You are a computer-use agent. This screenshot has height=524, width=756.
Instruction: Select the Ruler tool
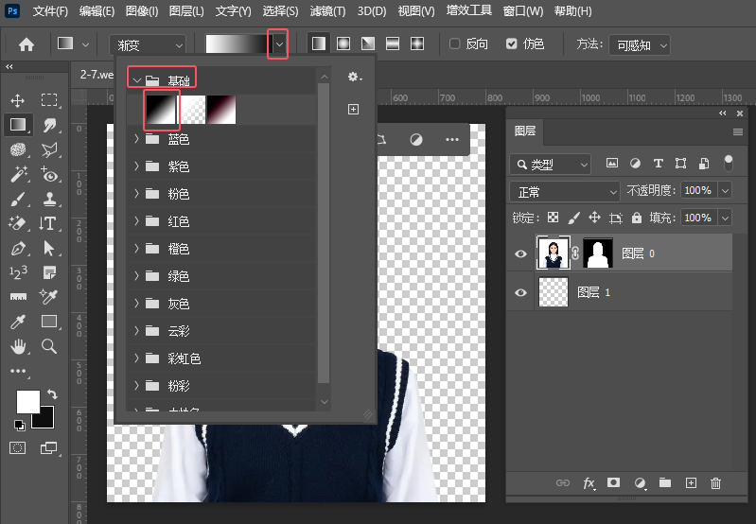(18, 297)
